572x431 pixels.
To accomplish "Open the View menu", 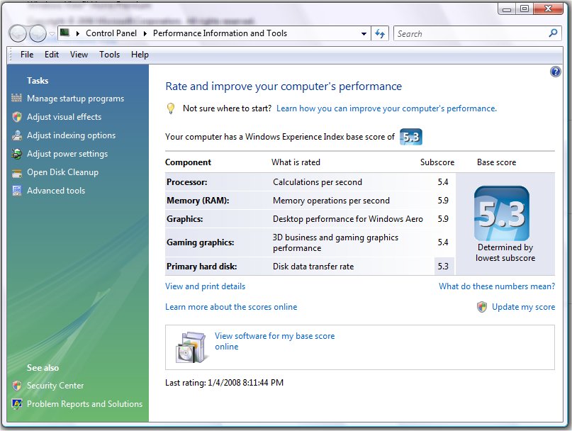I will tap(79, 55).
